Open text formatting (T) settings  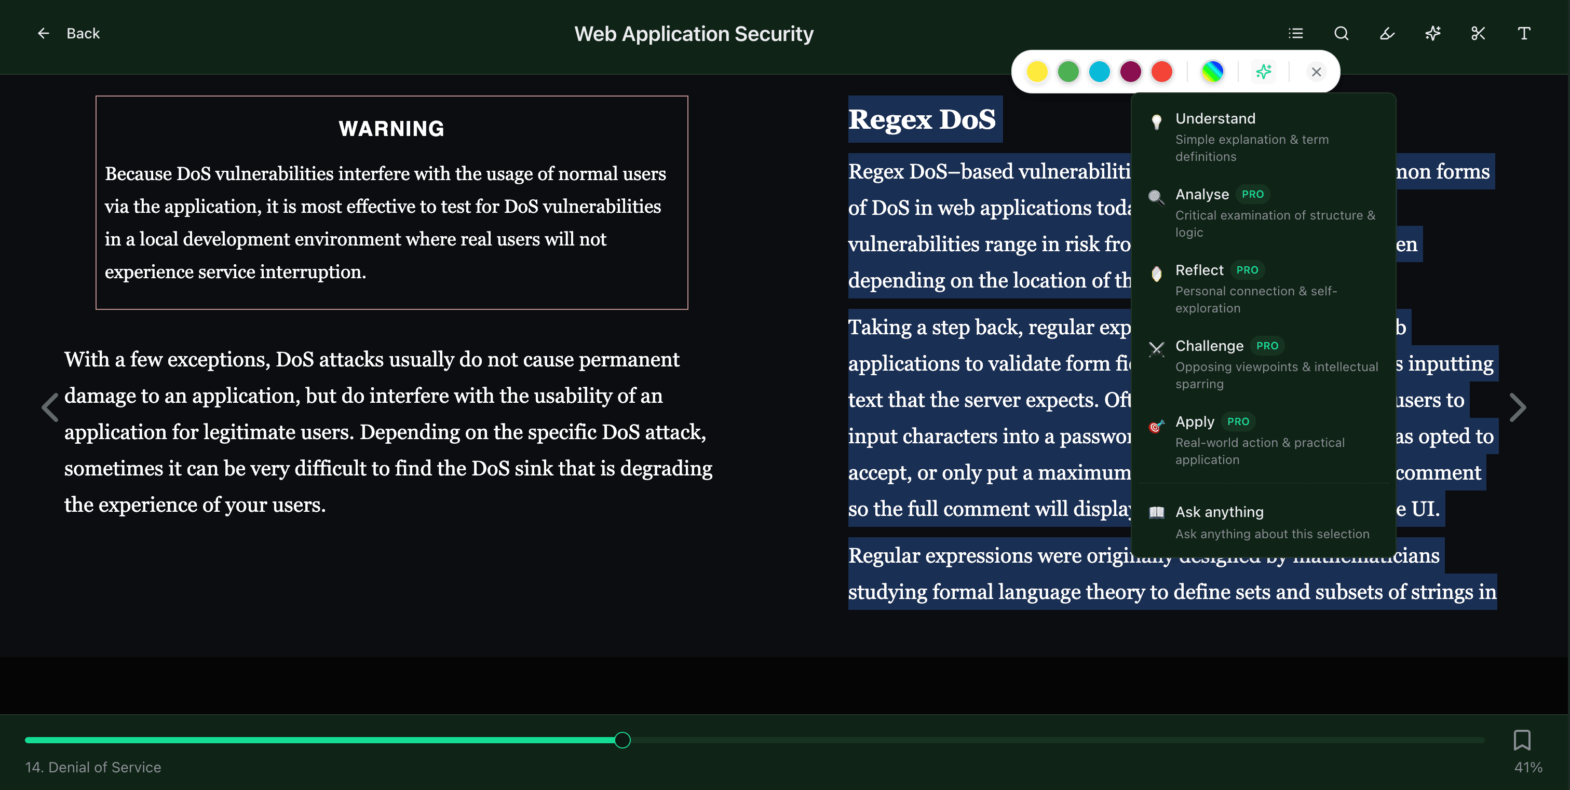coord(1524,34)
